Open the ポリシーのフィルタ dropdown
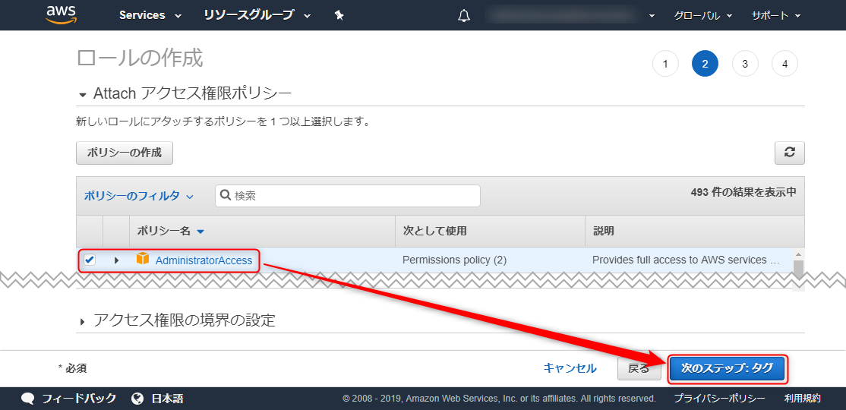Image resolution: width=846 pixels, height=410 pixels. [x=139, y=197]
